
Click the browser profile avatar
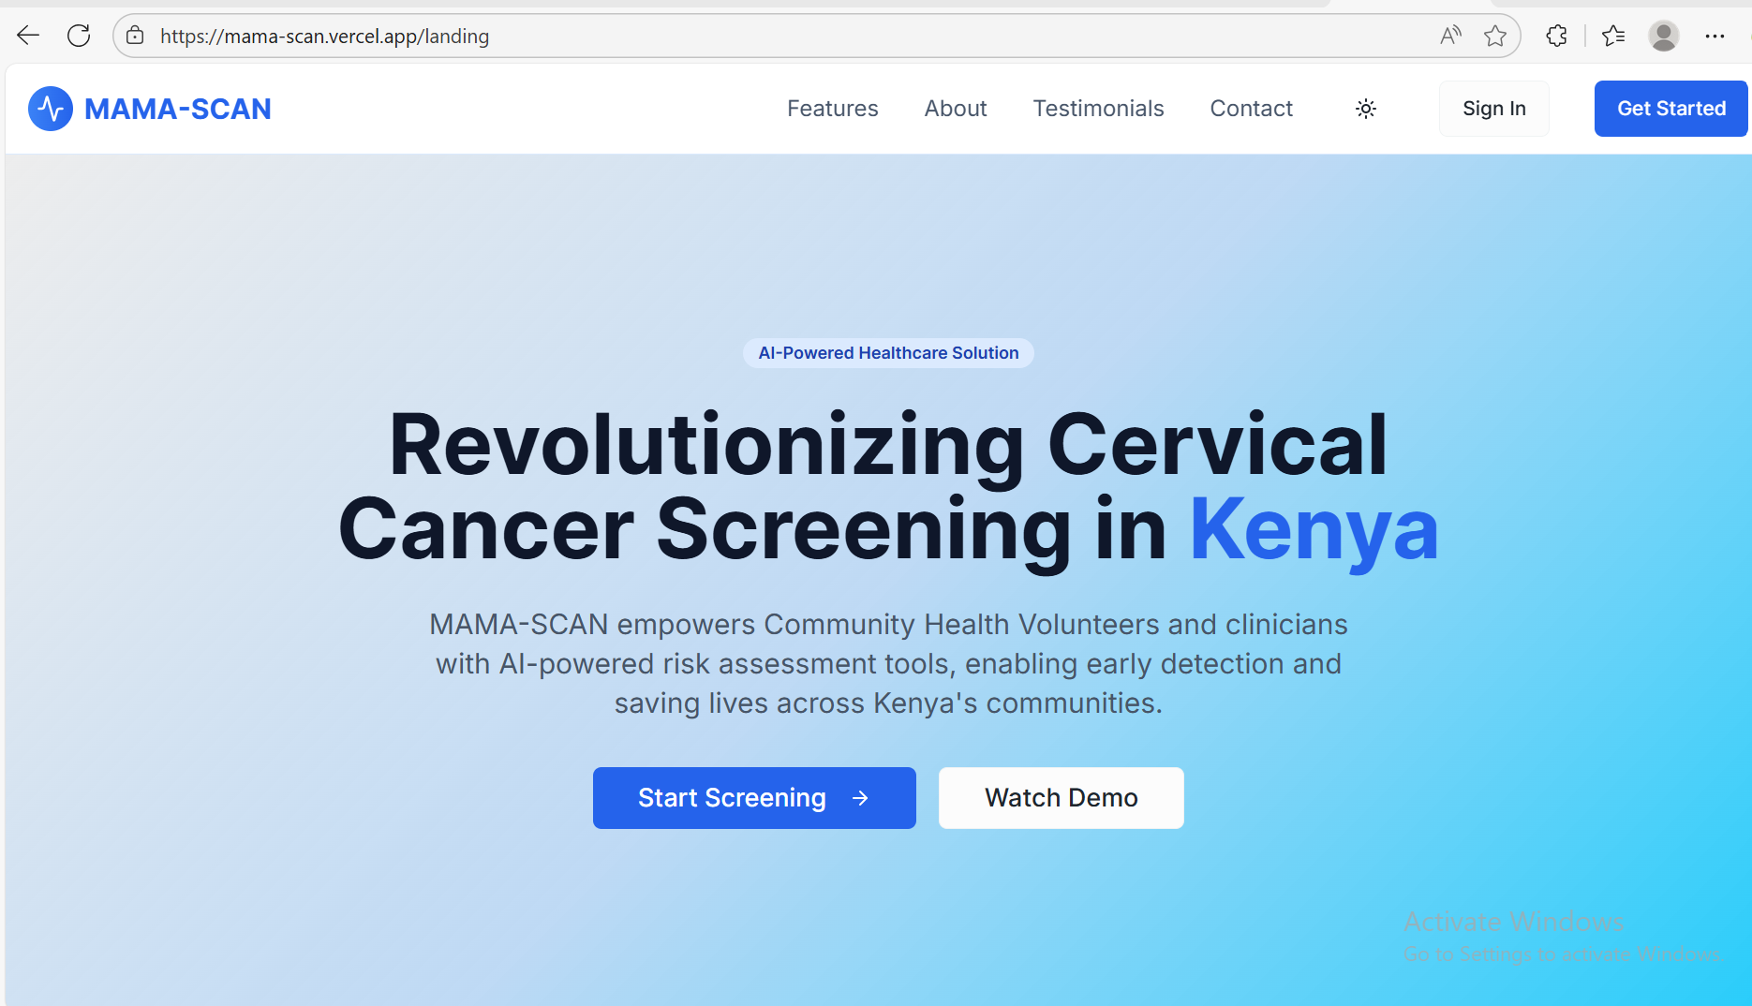(x=1664, y=36)
